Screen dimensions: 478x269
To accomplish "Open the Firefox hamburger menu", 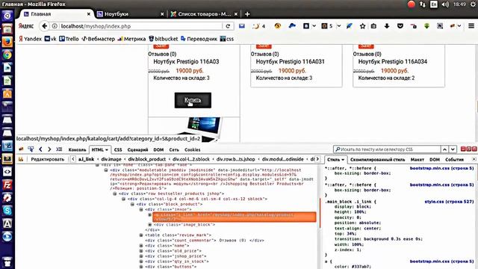I will point(471,26).
